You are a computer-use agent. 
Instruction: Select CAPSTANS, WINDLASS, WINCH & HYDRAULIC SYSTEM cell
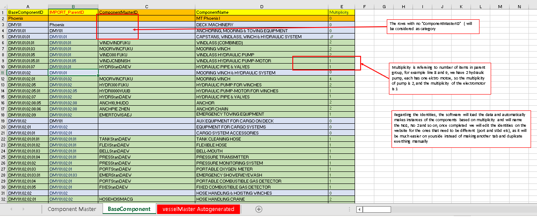click(261, 37)
